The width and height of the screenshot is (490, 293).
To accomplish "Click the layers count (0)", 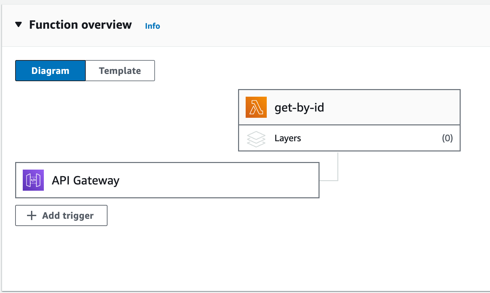I will [447, 138].
